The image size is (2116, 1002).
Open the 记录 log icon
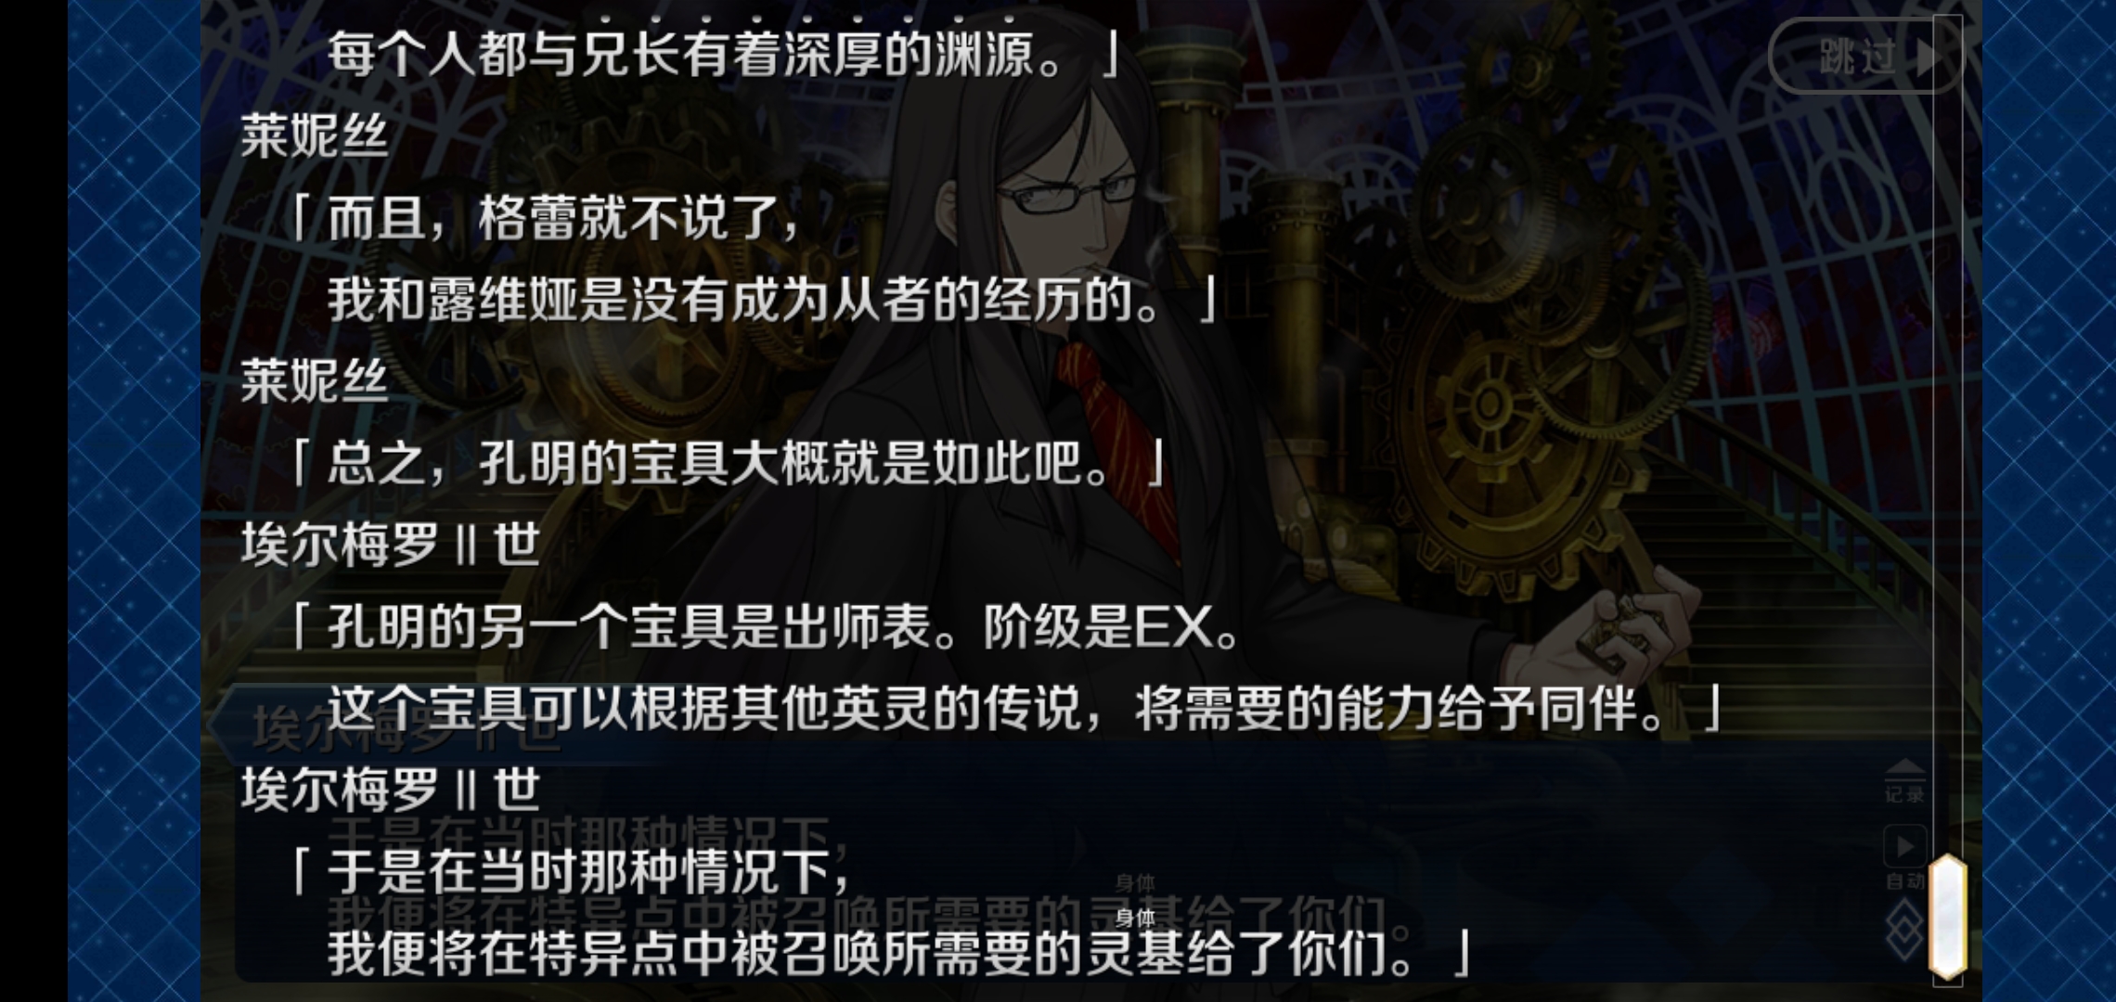[x=1904, y=781]
